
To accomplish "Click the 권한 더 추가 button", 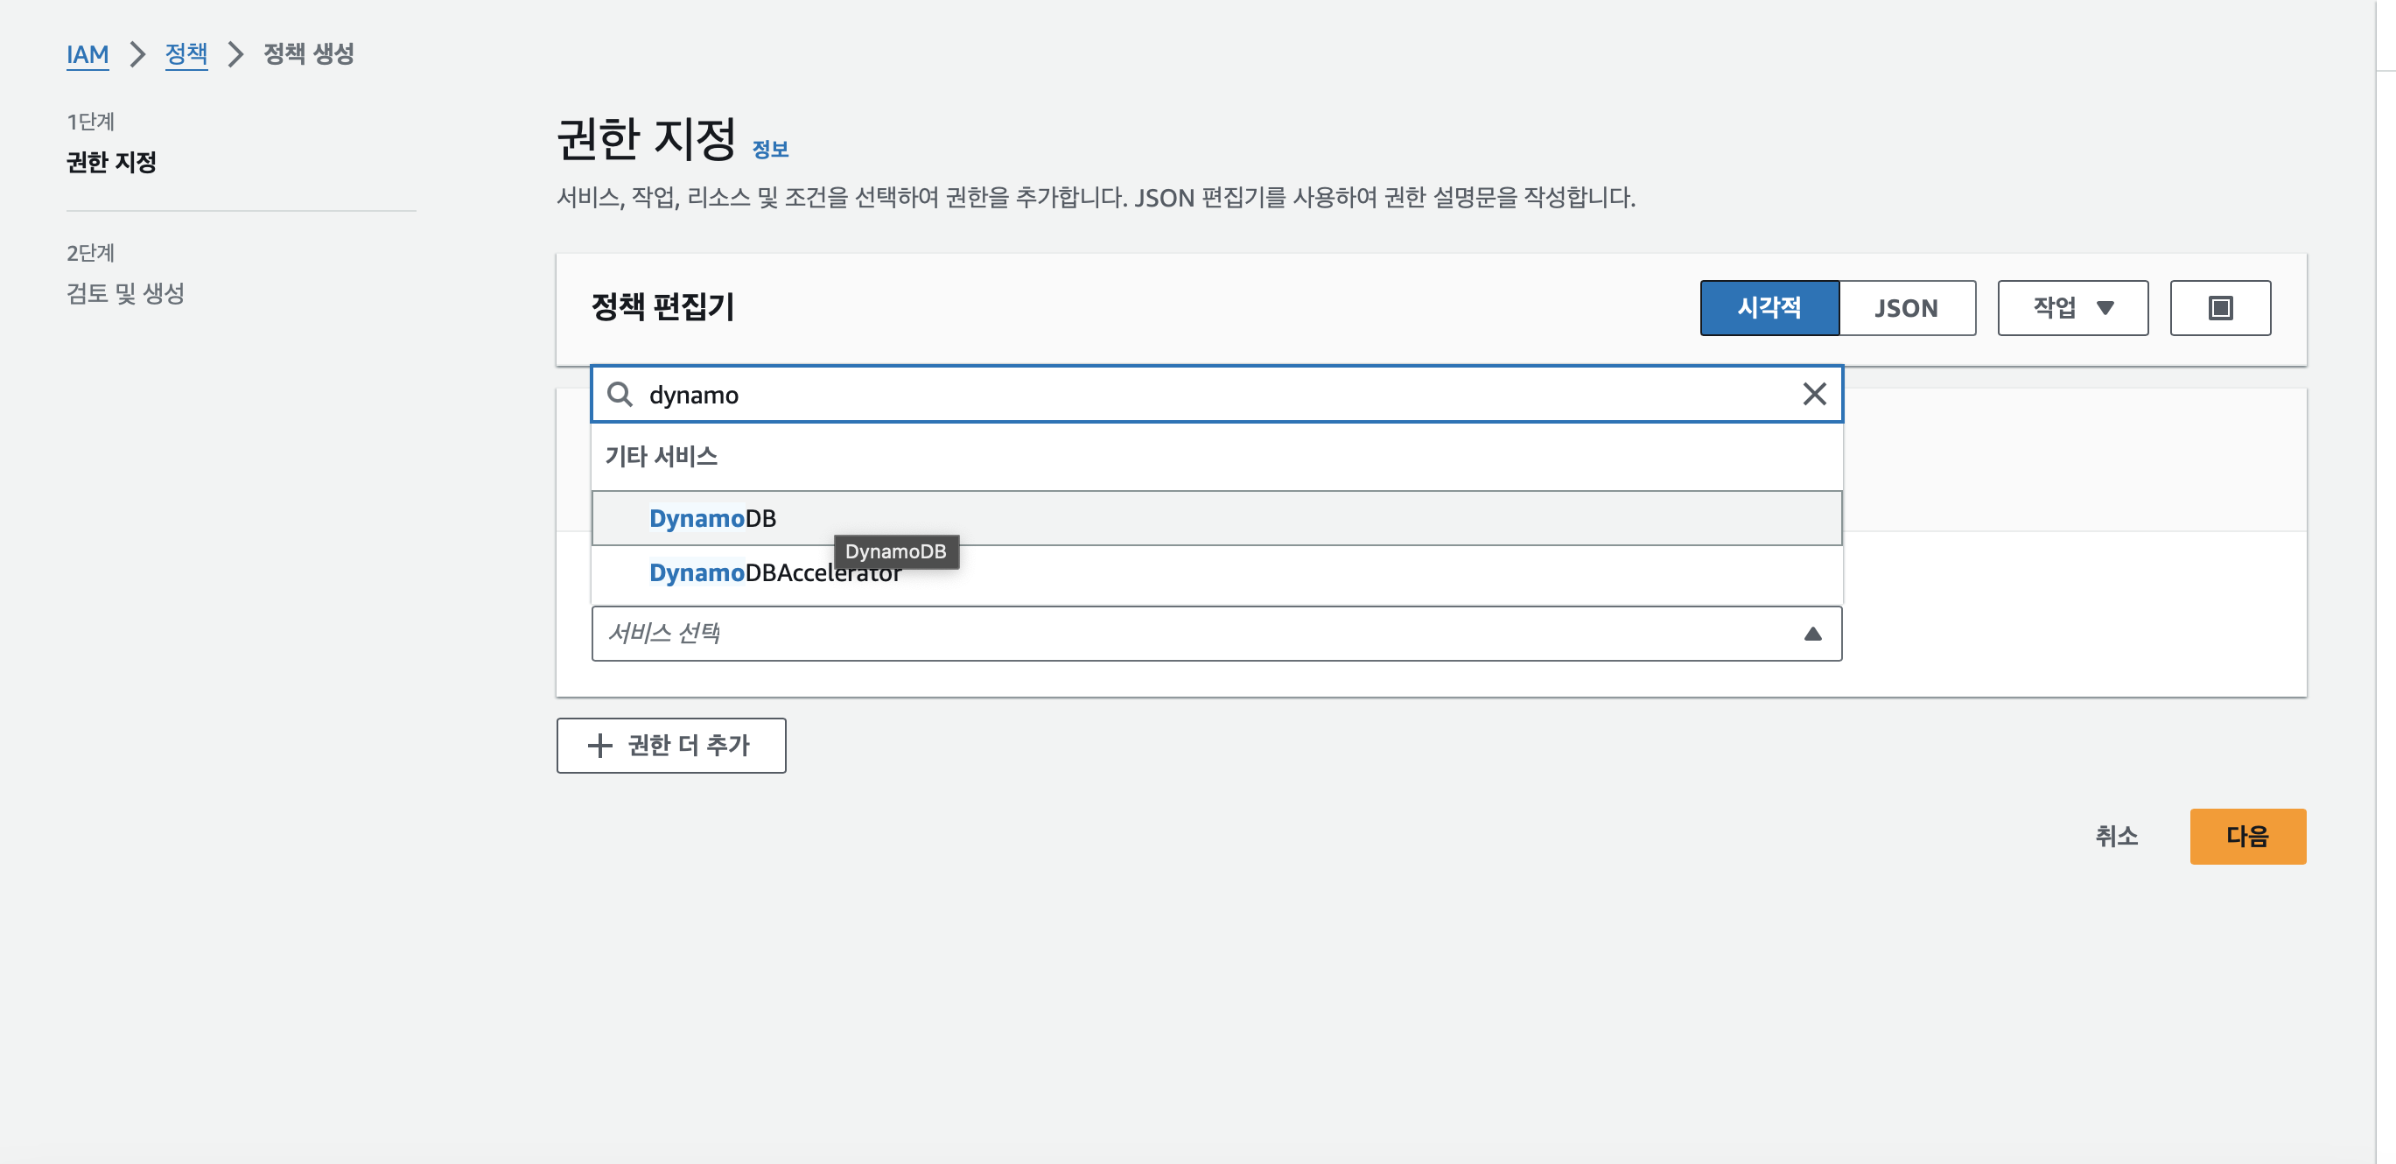I will [x=670, y=746].
